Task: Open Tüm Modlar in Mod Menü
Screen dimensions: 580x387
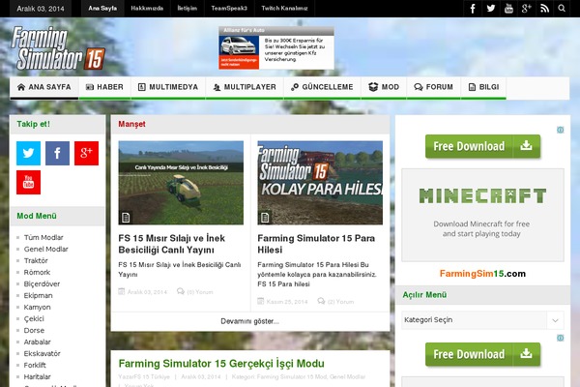Action: coord(43,237)
